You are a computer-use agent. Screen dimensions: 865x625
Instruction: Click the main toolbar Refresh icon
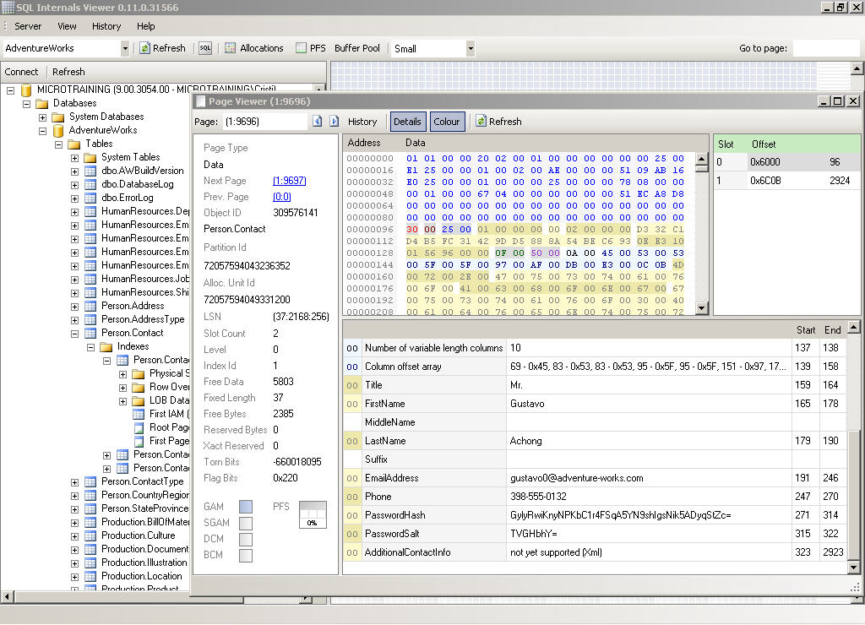pos(145,48)
